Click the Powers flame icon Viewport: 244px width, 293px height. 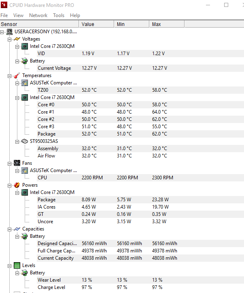coord(17,185)
